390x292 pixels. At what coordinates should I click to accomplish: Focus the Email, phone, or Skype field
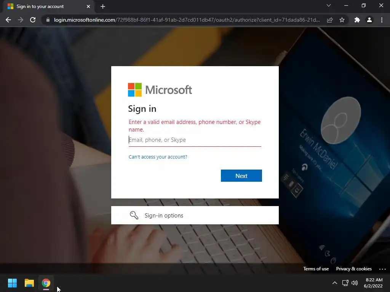pos(195,140)
